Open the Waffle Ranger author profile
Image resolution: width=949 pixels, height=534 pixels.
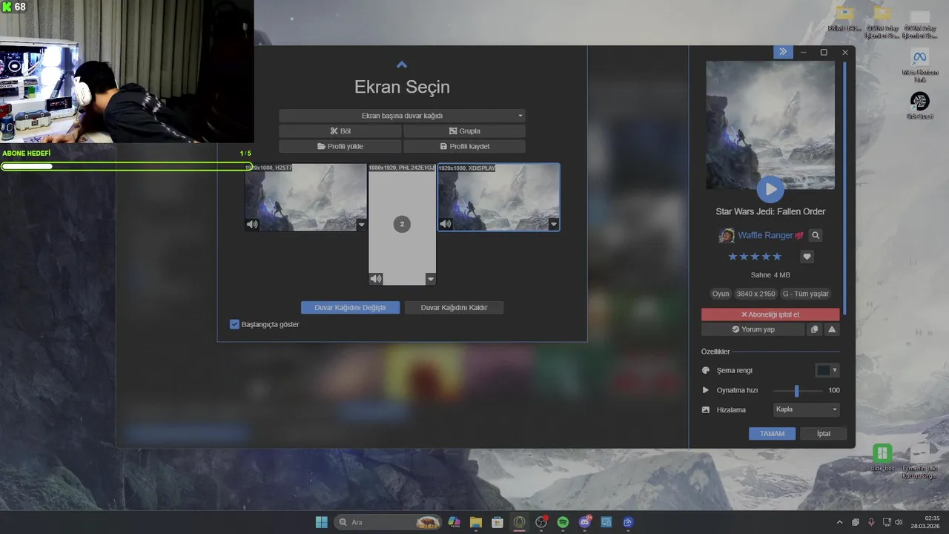765,235
